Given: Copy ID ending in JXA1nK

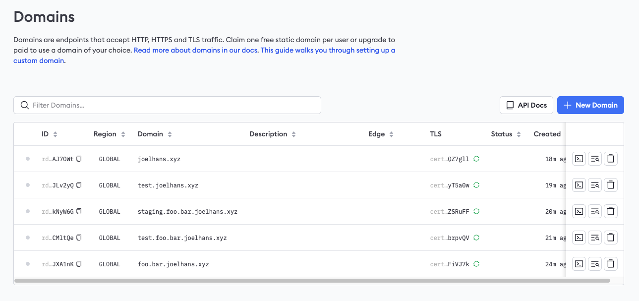Looking at the screenshot, I should pos(79,264).
